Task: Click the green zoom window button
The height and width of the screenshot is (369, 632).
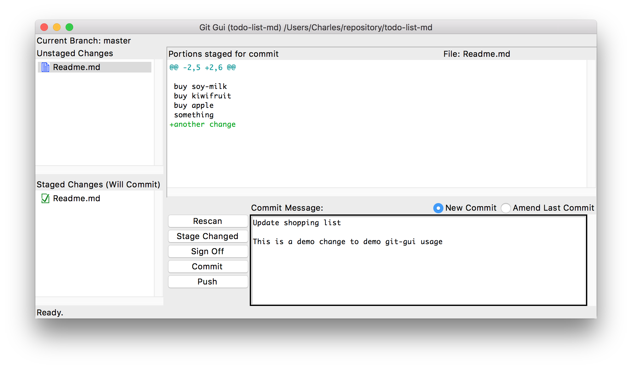Action: pyautogui.click(x=69, y=27)
